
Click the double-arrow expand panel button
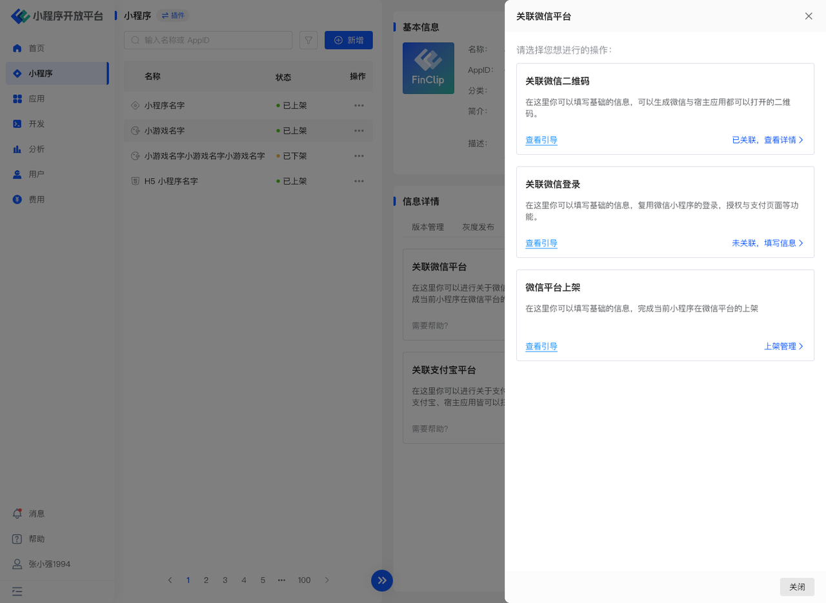click(382, 580)
